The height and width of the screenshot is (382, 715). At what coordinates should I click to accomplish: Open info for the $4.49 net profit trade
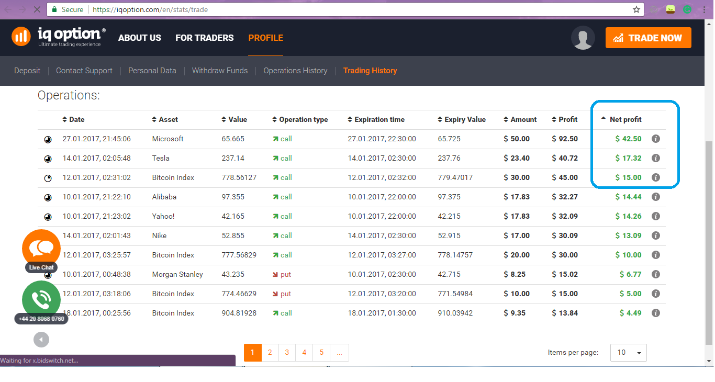click(655, 313)
